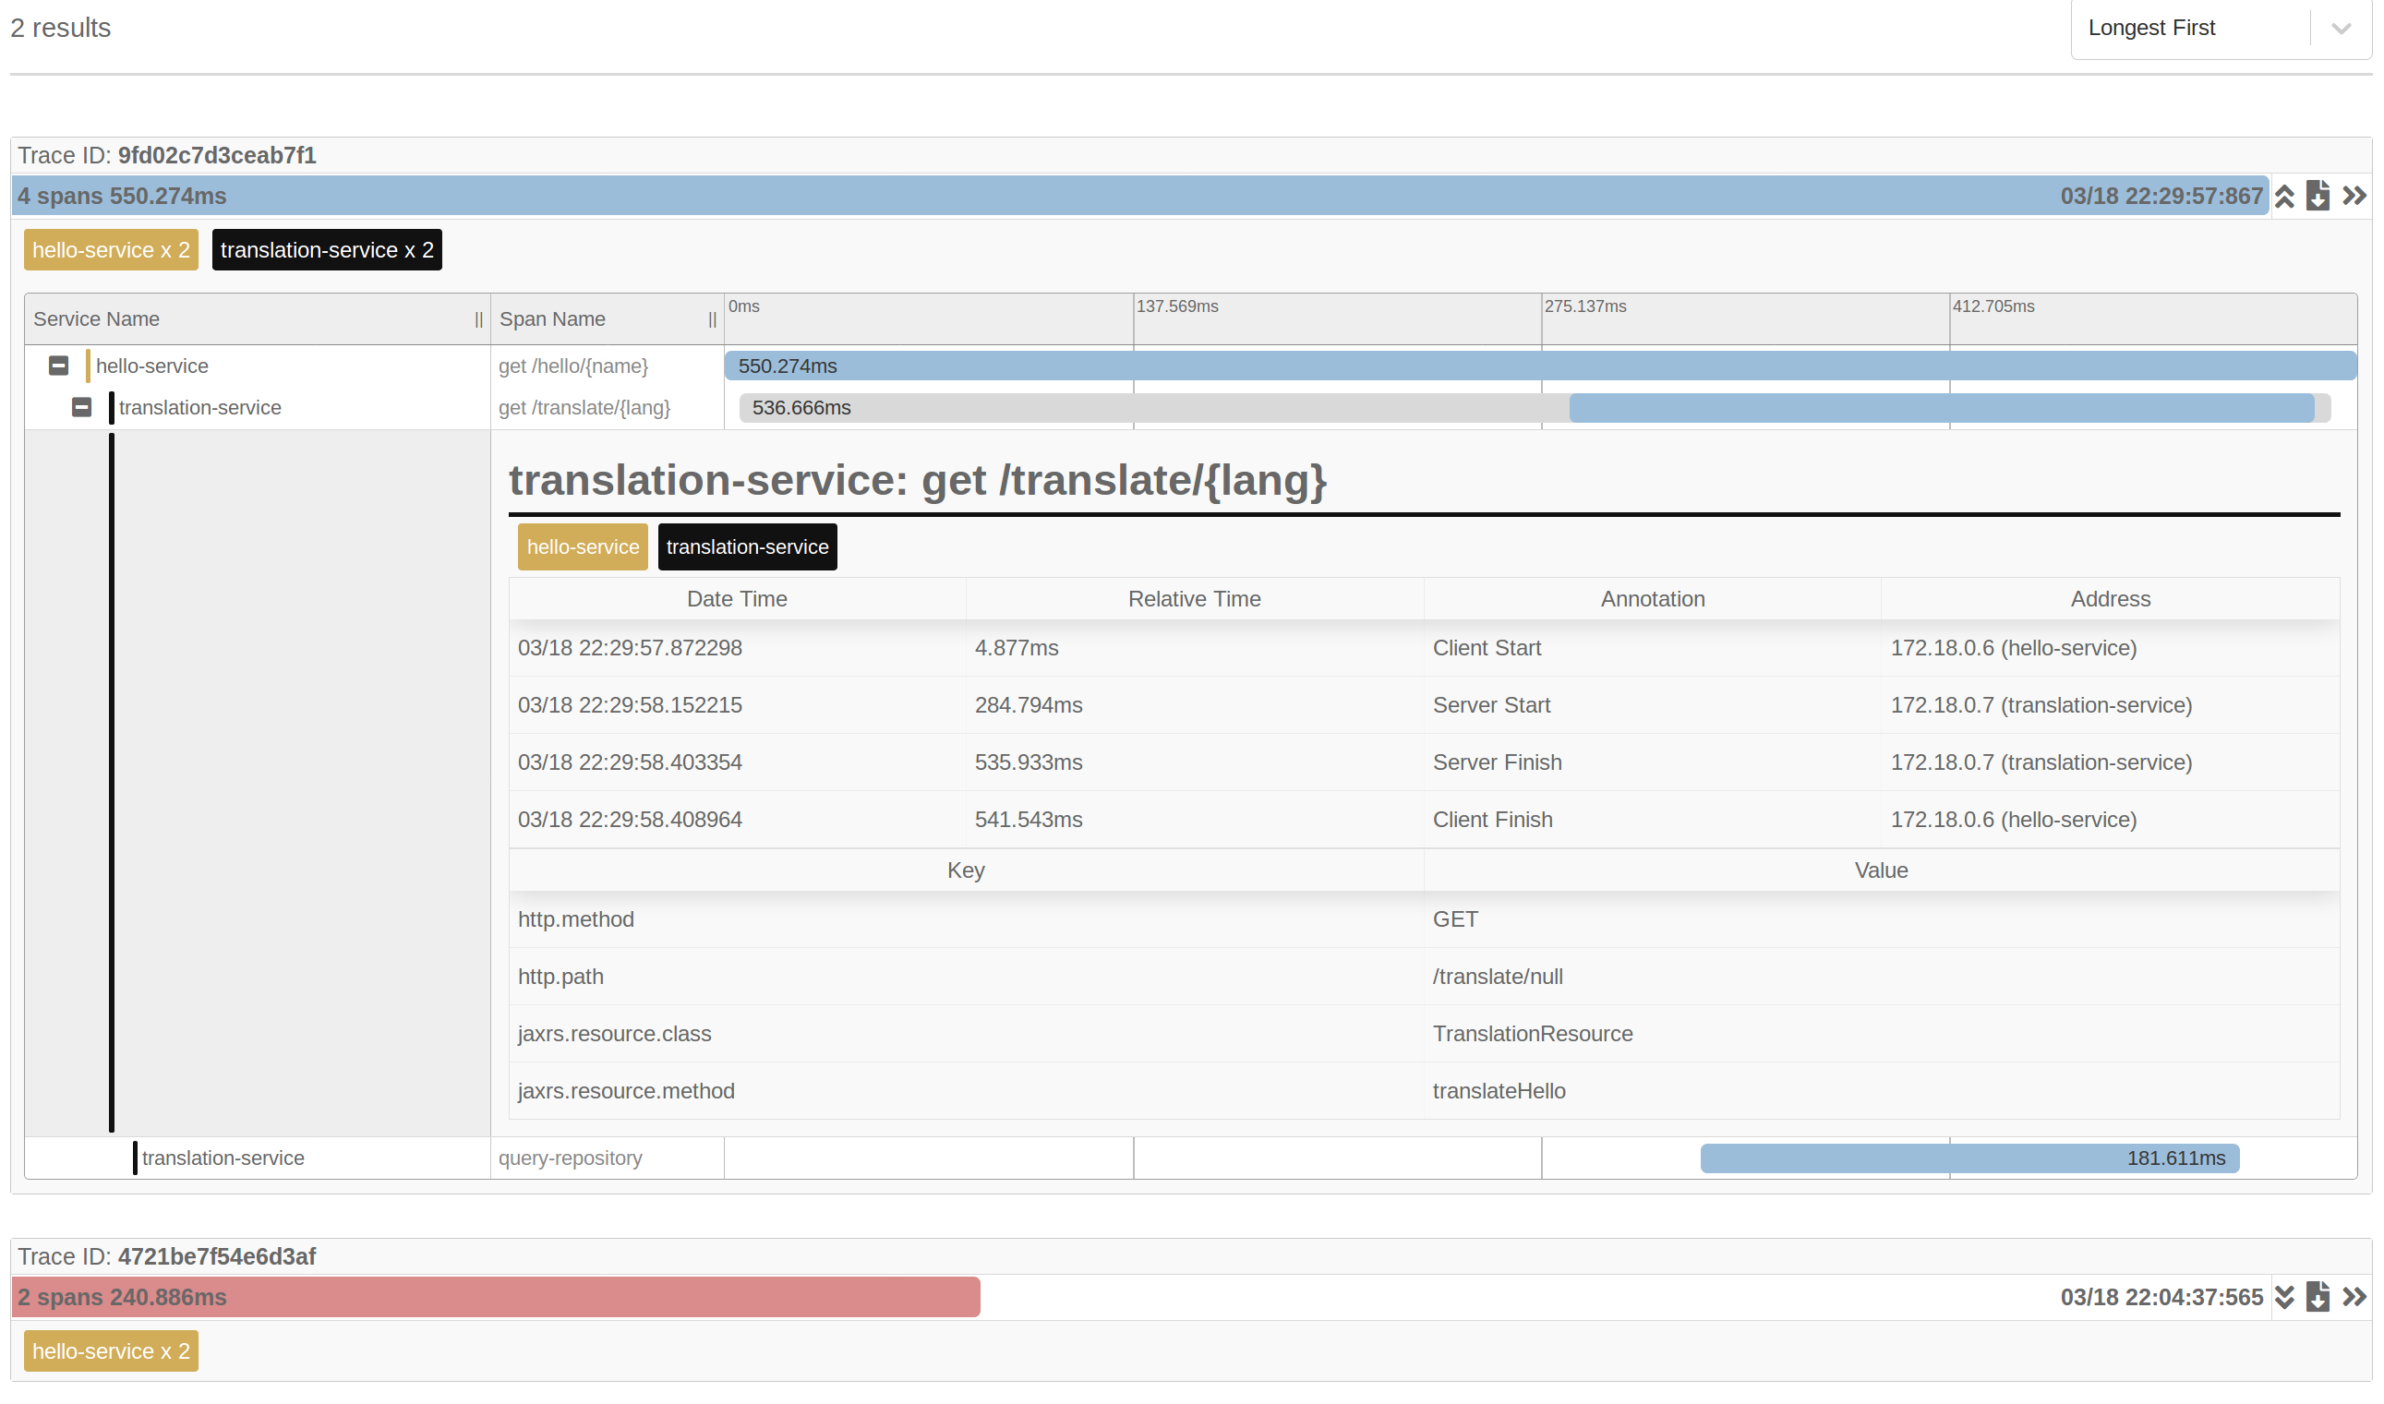This screenshot has width=2384, height=1404.
Task: Click the red 2 spans 240.886ms summary bar
Action: point(496,1297)
